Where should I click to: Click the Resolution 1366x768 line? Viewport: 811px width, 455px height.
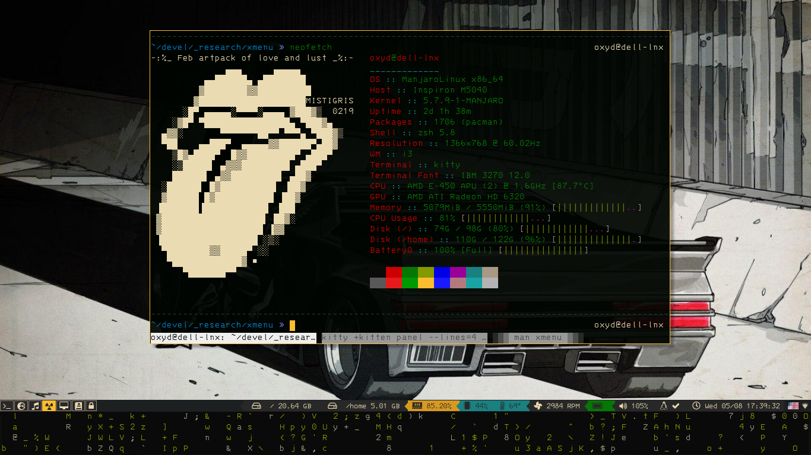[455, 144]
